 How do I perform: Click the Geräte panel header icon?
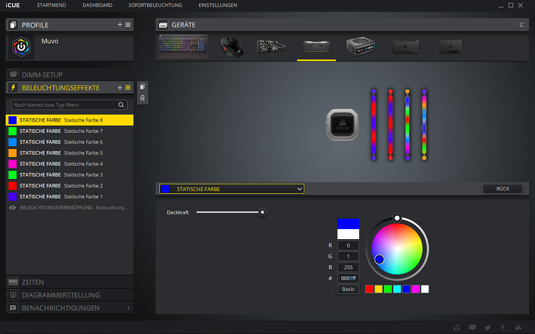coord(163,25)
